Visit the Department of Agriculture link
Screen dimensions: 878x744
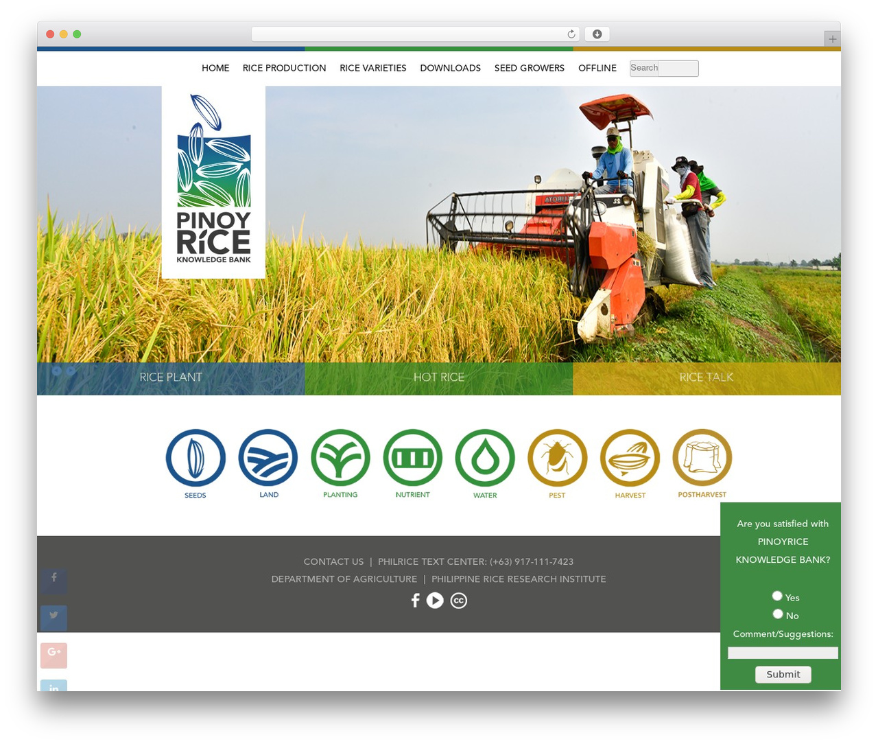(344, 579)
